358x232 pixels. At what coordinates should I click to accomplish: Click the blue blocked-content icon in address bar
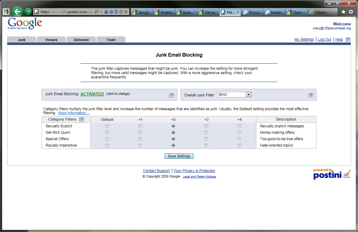pyautogui.click(x=111, y=12)
